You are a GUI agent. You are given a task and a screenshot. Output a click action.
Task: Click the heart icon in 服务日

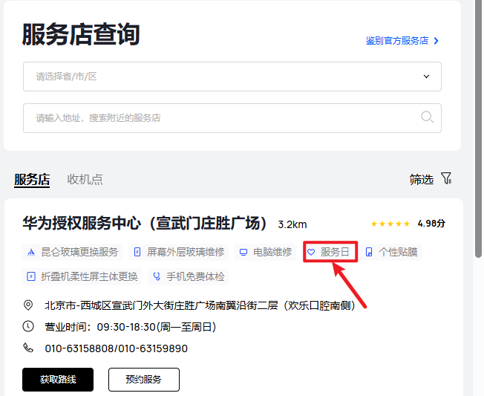click(x=311, y=253)
